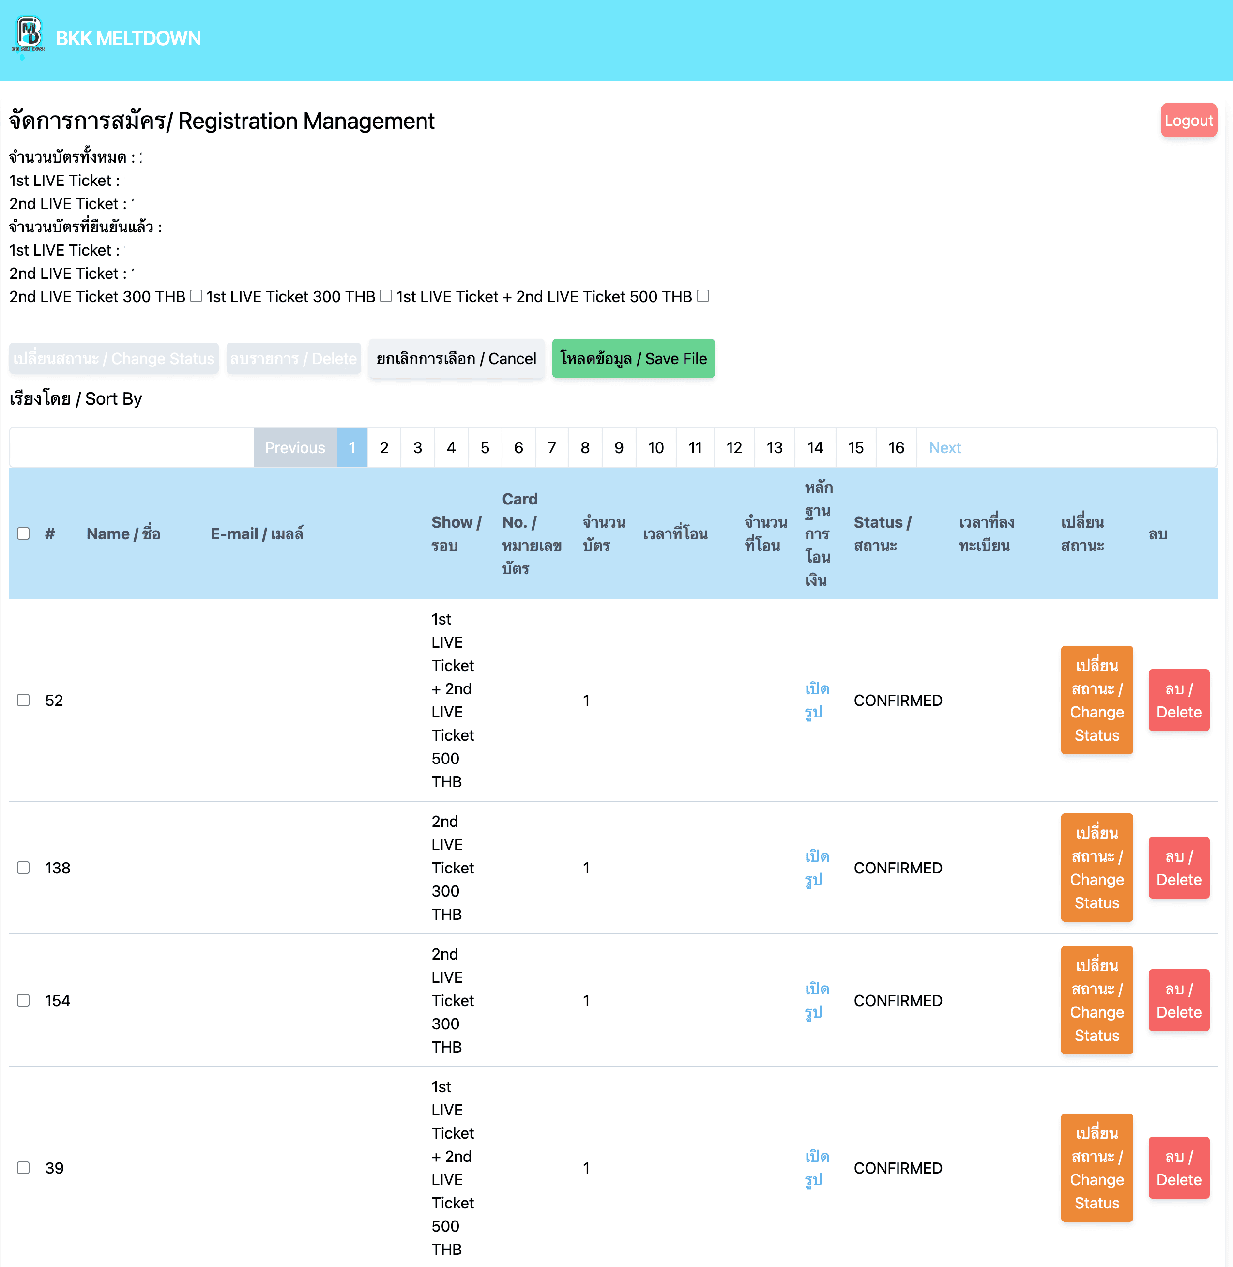Jump to page 16 in pagination
1233x1267 pixels.
pos(896,448)
